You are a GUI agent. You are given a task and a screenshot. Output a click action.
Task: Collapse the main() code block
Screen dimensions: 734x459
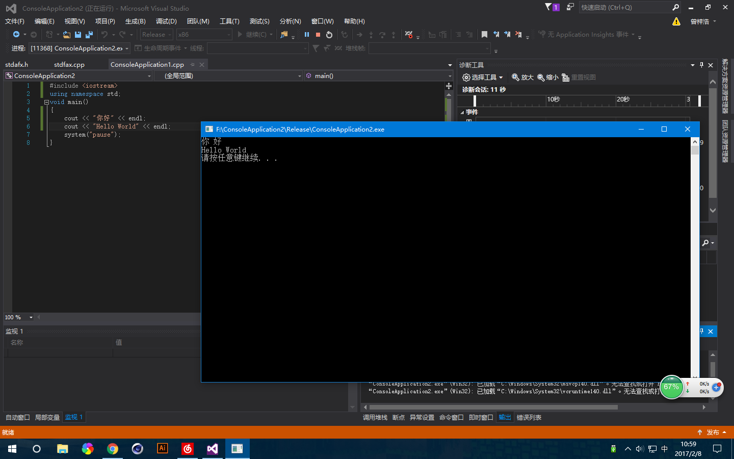(x=46, y=102)
